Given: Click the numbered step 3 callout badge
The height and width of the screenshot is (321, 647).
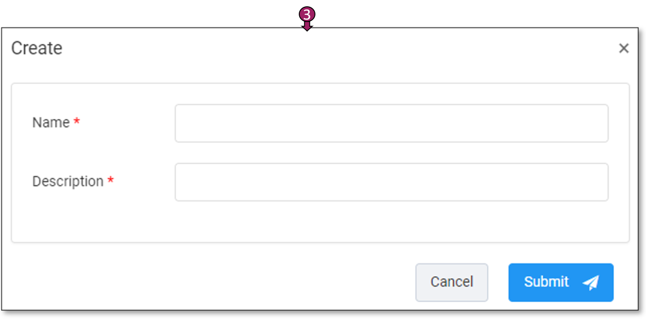Looking at the screenshot, I should click(307, 14).
